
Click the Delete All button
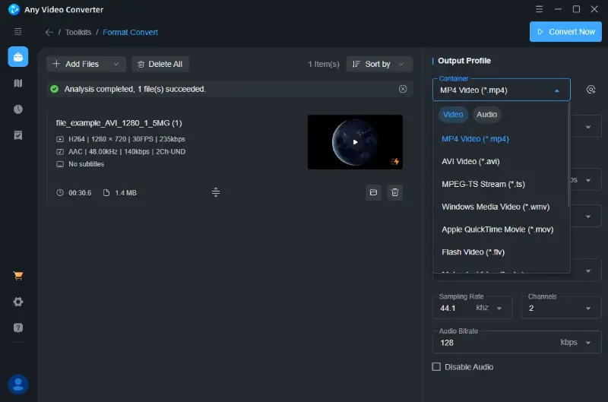point(160,65)
